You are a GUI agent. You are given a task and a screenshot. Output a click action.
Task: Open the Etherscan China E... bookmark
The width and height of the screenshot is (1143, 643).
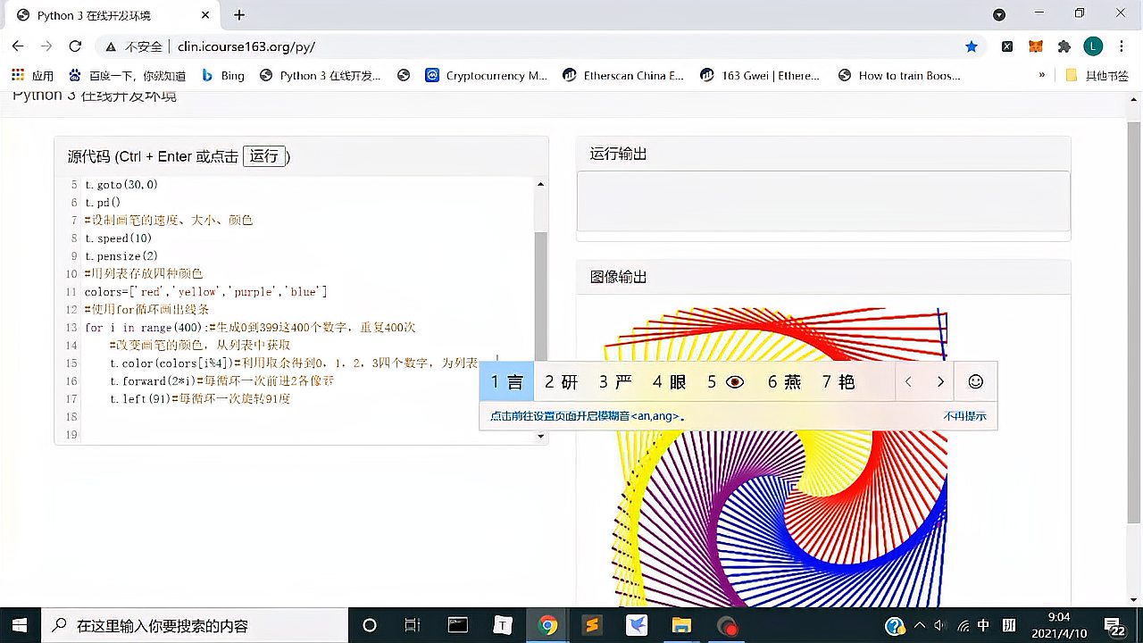click(623, 76)
